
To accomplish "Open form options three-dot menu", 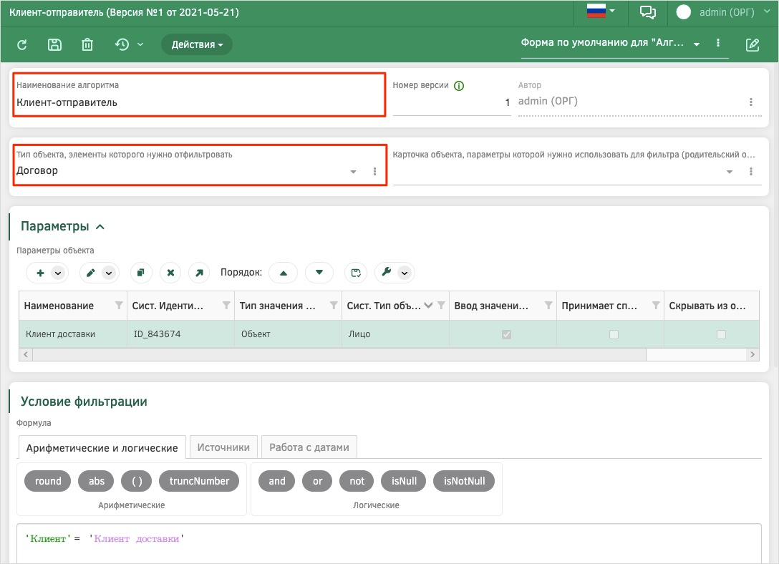I will (718, 43).
